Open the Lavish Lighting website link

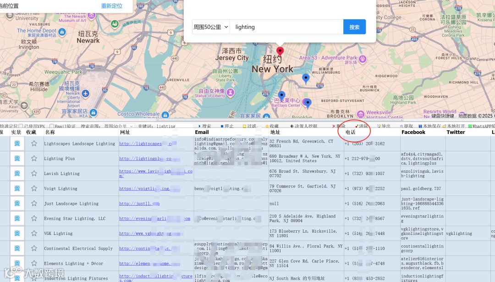tap(156, 173)
